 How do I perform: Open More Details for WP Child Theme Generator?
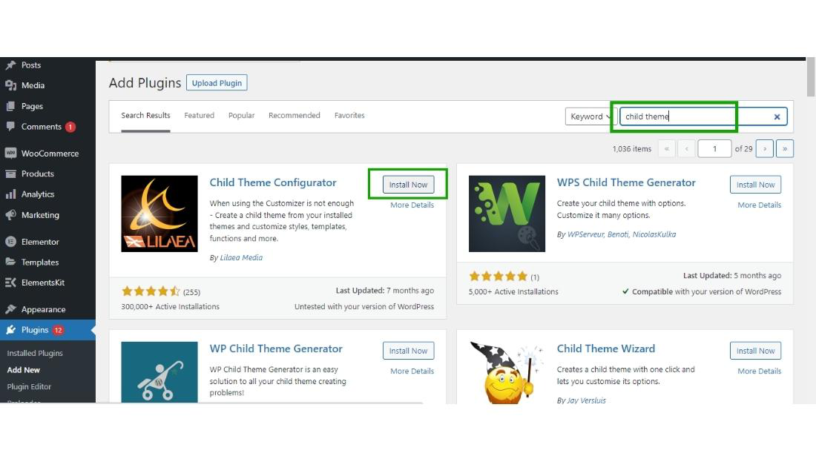coord(412,371)
